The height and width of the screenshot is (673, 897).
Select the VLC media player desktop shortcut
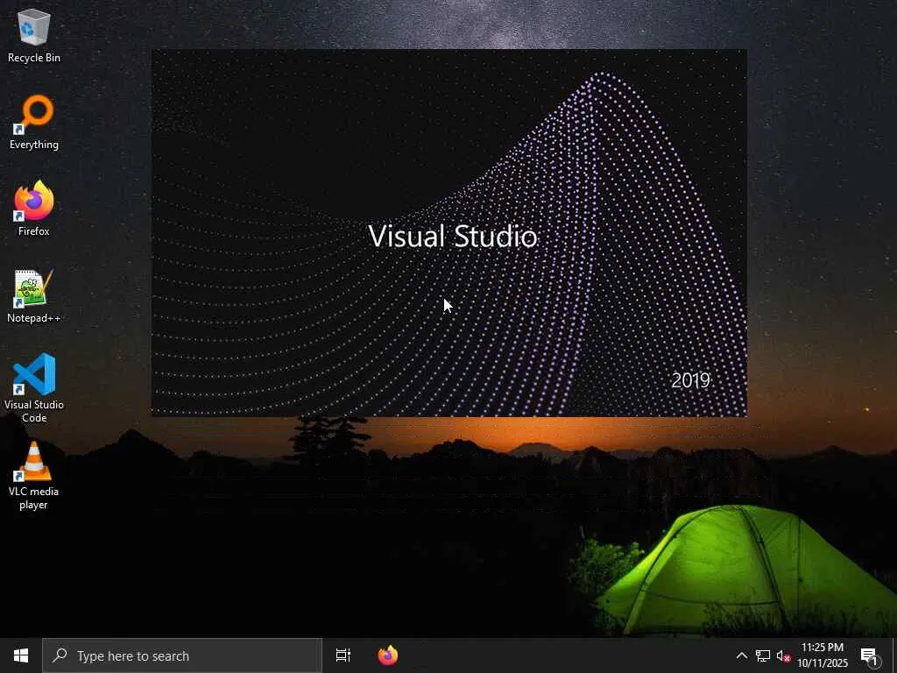[34, 475]
